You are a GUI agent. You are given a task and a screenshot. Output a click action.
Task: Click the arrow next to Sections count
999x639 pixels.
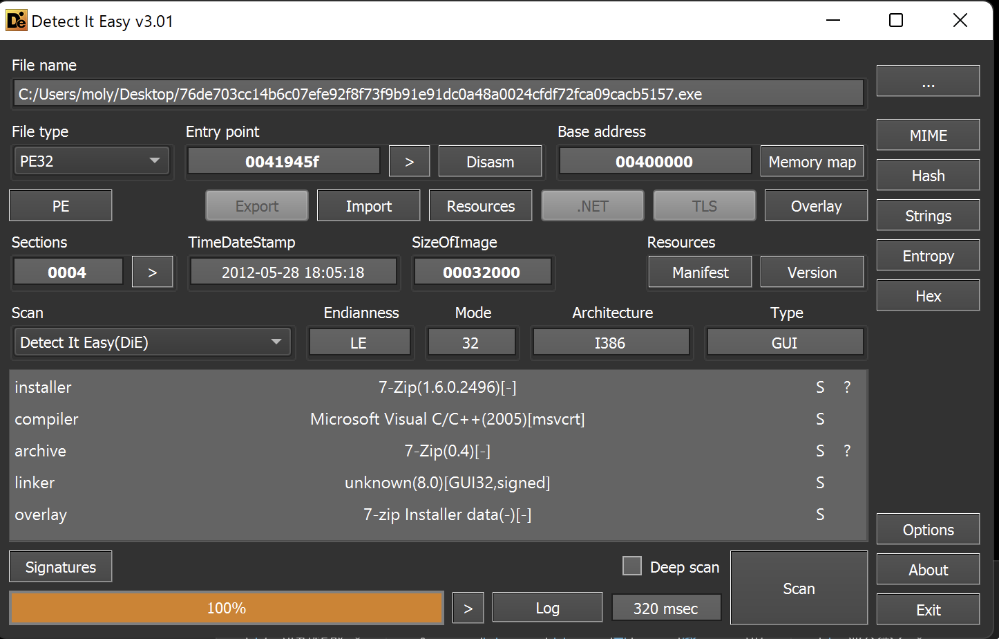pos(152,272)
